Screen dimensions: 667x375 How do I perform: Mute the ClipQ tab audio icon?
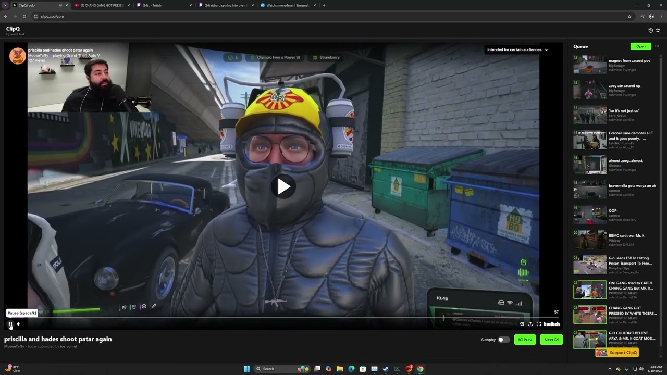pyautogui.click(x=60, y=5)
